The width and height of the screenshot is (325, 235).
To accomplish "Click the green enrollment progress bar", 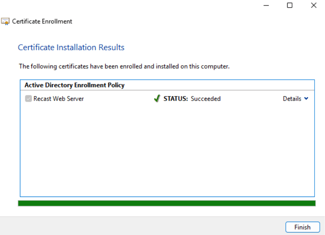I will coord(167,203).
